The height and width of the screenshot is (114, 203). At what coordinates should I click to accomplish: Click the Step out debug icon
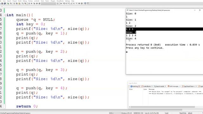(71, 3)
